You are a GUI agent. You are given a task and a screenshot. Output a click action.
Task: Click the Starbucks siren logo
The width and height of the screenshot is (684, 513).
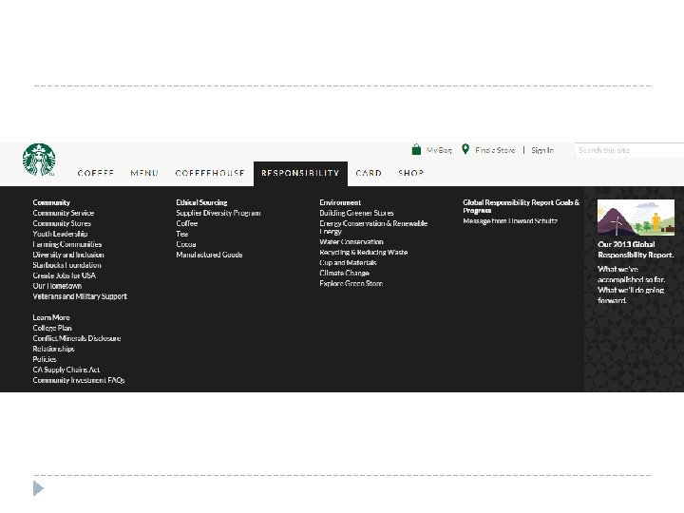coord(39,160)
